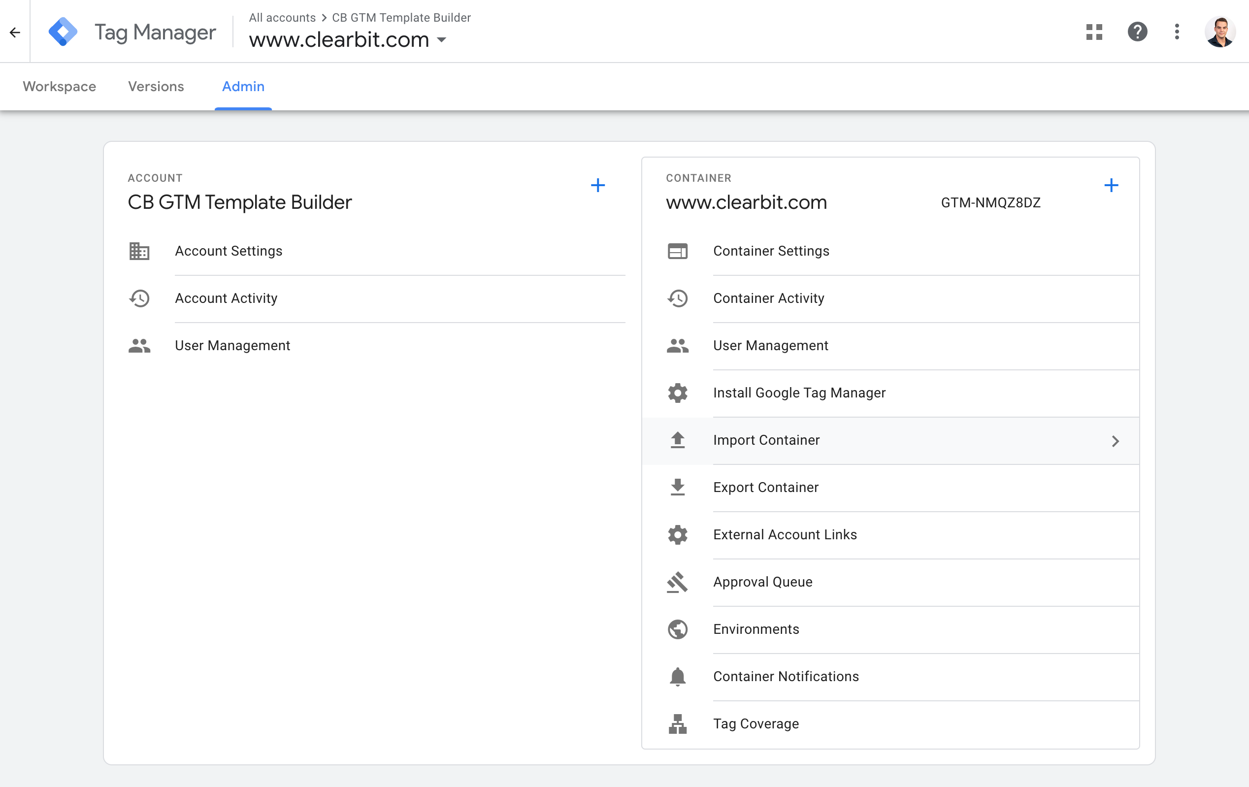The height and width of the screenshot is (787, 1249).
Task: Open the Google apps grid icon
Action: (1094, 32)
